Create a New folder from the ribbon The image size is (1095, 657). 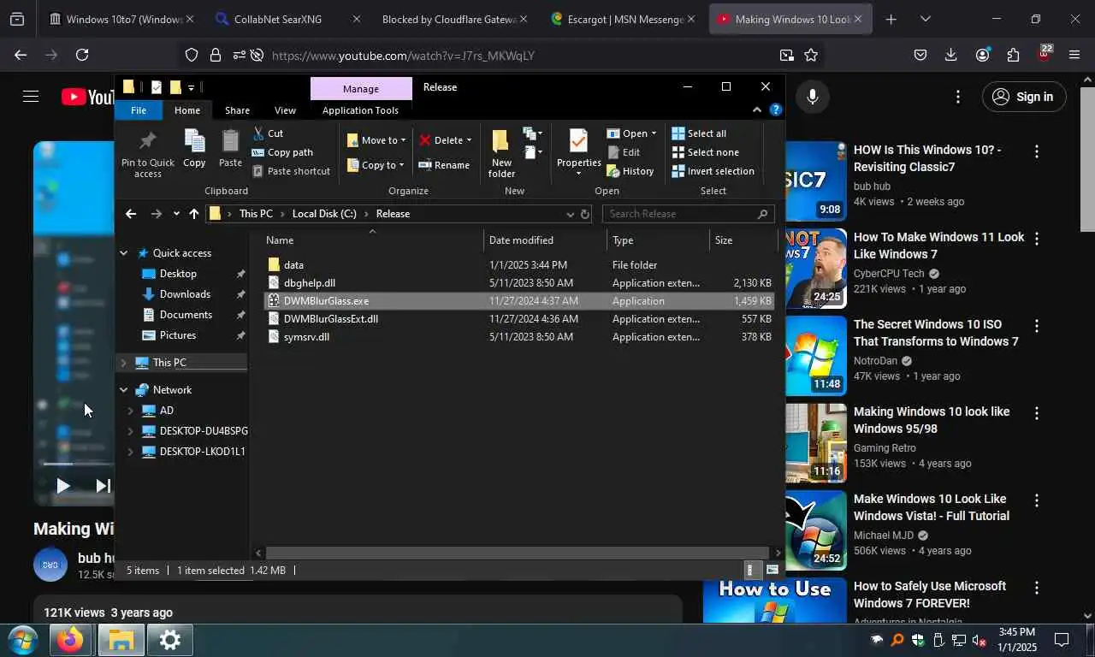tap(501, 154)
